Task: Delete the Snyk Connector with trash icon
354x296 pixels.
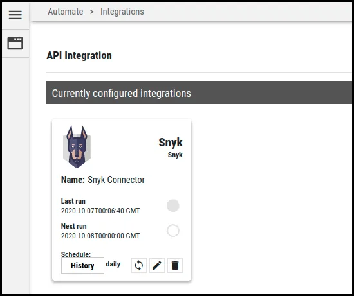Action: point(175,265)
